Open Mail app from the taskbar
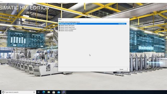 (x=59, y=92)
